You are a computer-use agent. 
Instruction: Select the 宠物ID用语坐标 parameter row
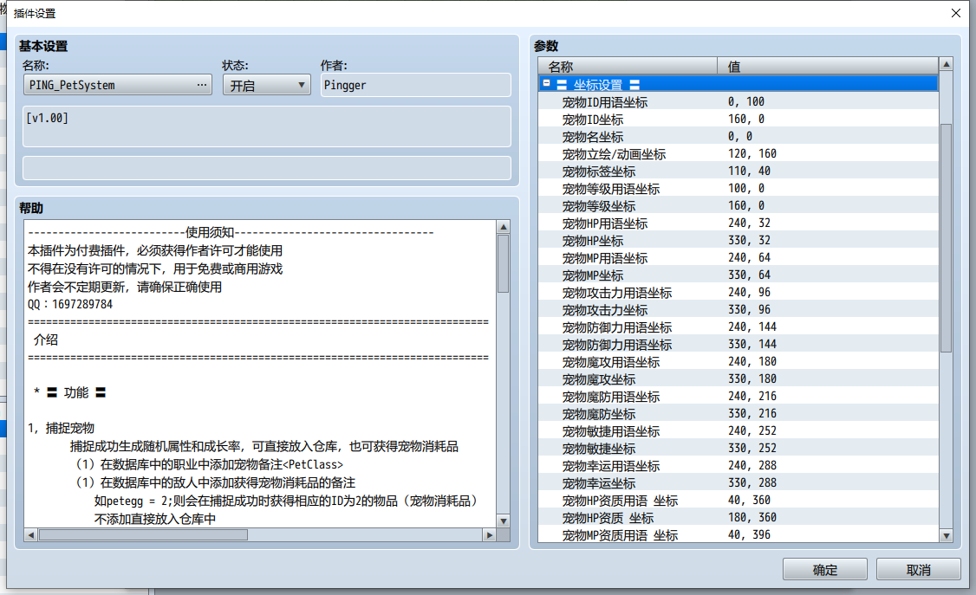click(x=739, y=102)
